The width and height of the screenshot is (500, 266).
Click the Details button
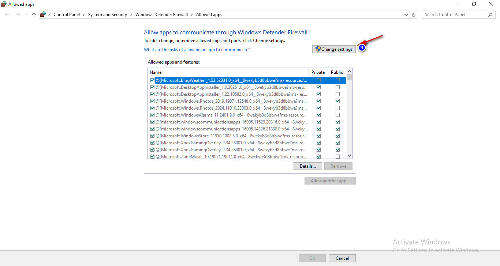307,166
